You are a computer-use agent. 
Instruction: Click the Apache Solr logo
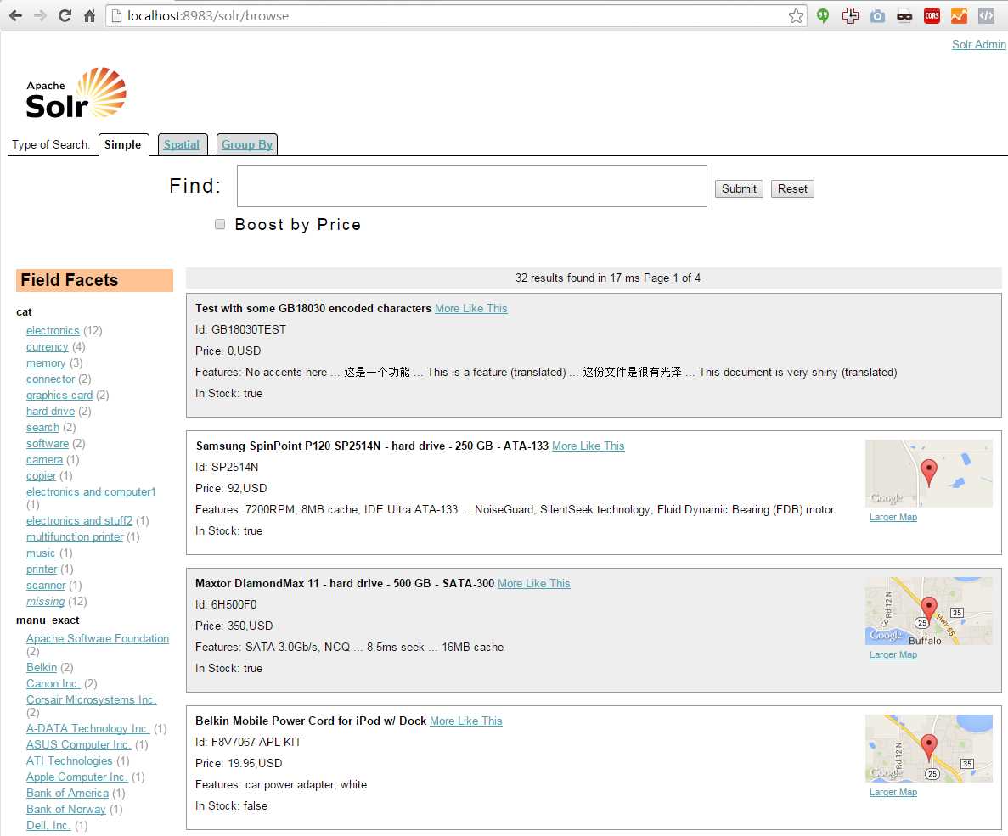tap(76, 93)
